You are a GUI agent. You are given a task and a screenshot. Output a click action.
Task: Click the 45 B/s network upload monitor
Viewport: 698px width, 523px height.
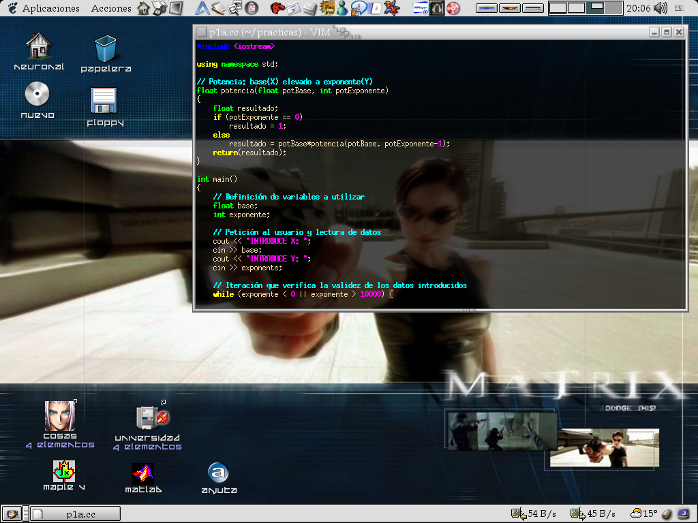pyautogui.click(x=592, y=513)
